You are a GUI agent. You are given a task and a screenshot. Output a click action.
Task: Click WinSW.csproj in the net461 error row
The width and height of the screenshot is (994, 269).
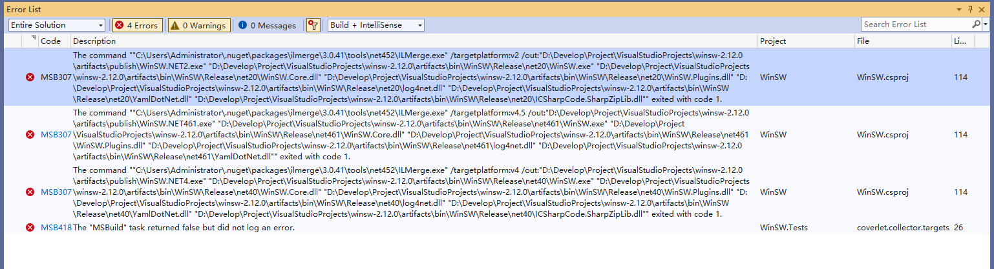883,135
